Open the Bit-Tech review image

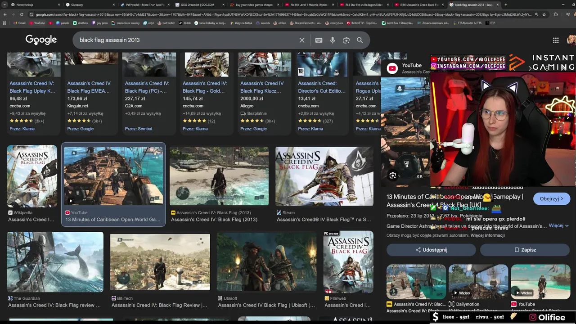click(160, 262)
